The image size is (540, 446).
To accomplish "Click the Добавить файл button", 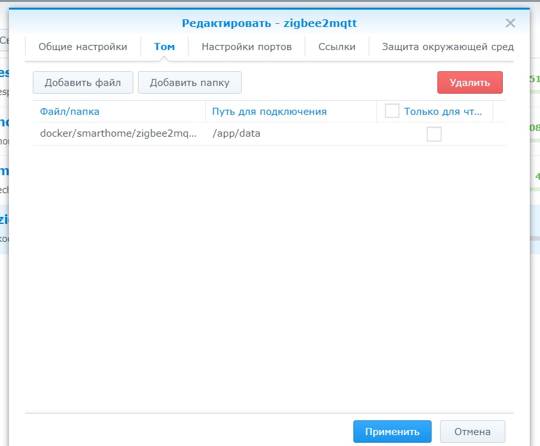I will pos(83,82).
